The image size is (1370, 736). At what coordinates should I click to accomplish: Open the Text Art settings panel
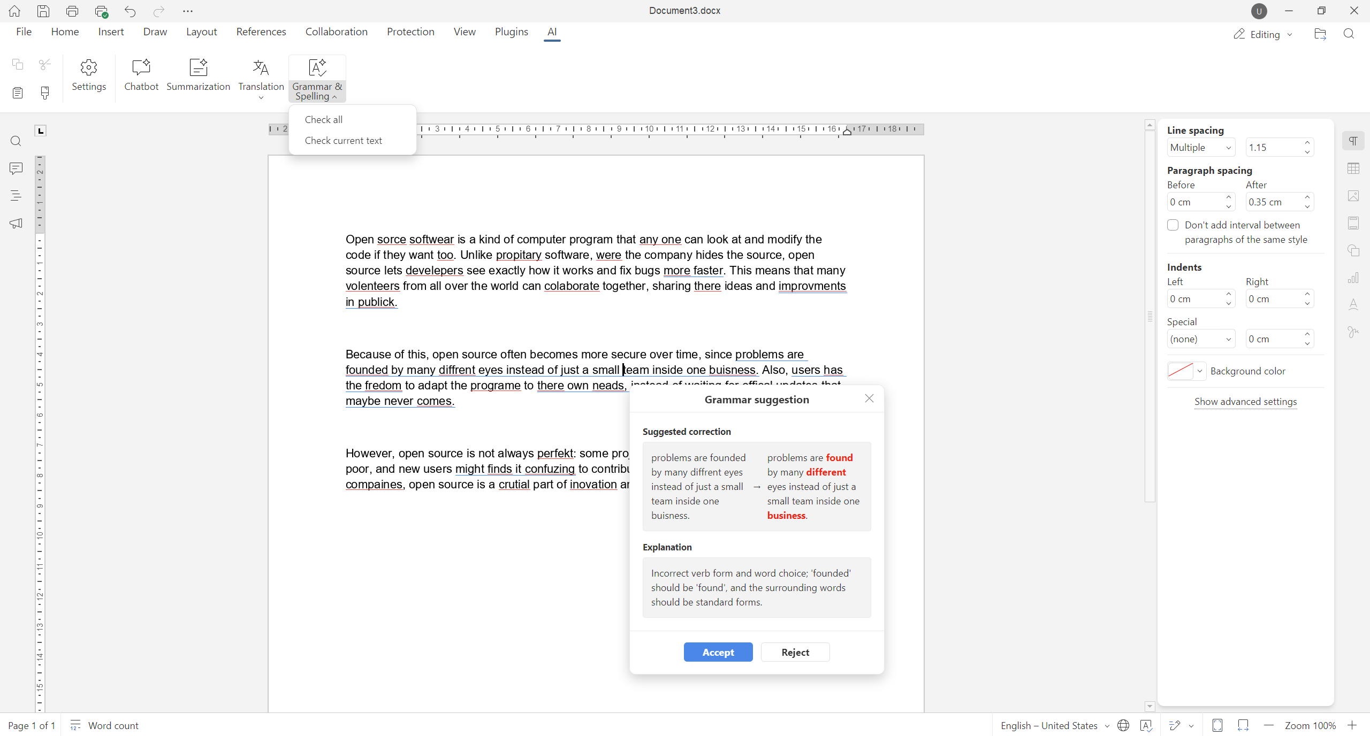1354,305
